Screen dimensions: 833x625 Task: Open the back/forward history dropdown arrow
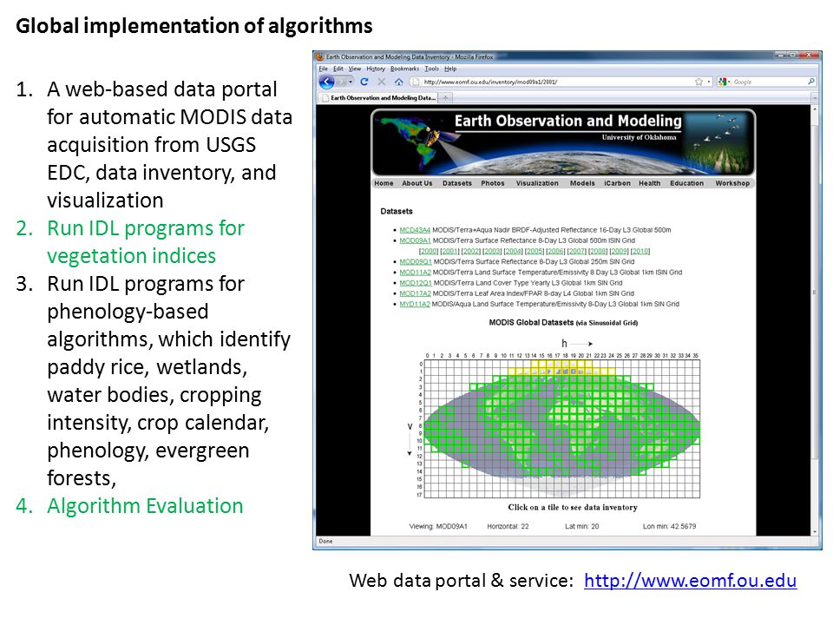tap(351, 82)
